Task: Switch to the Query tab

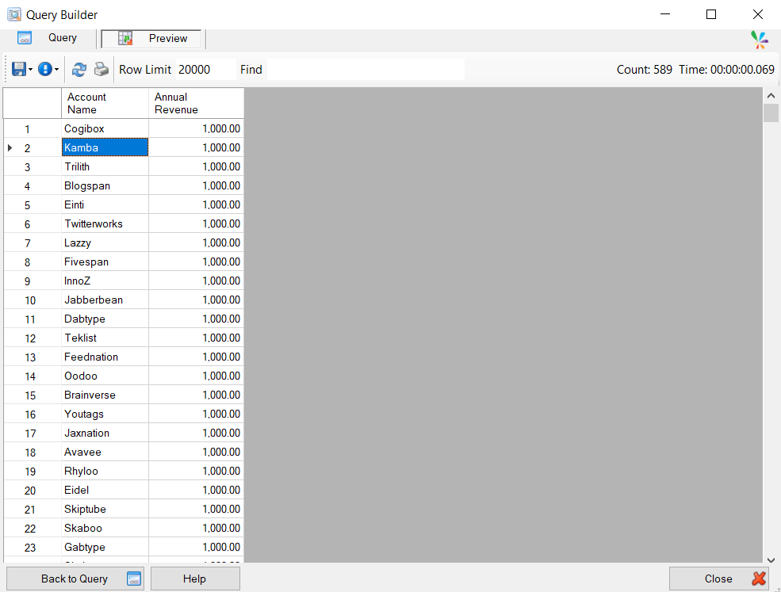Action: (x=49, y=38)
